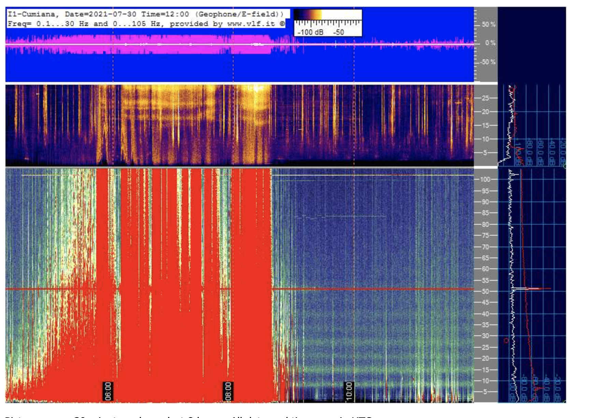
Task: Click the dB color scale gradient bar
Action: 328,15
